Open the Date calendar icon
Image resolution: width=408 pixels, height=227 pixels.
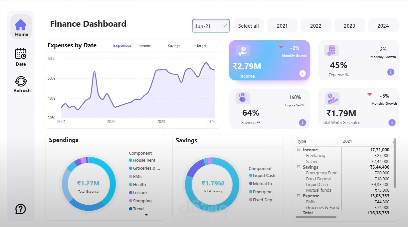tap(21, 54)
